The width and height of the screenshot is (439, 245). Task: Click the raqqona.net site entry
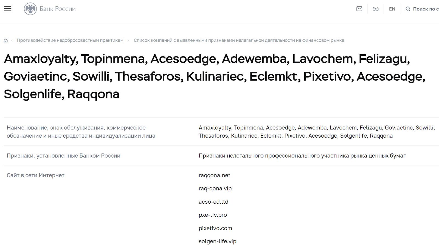pos(214,175)
